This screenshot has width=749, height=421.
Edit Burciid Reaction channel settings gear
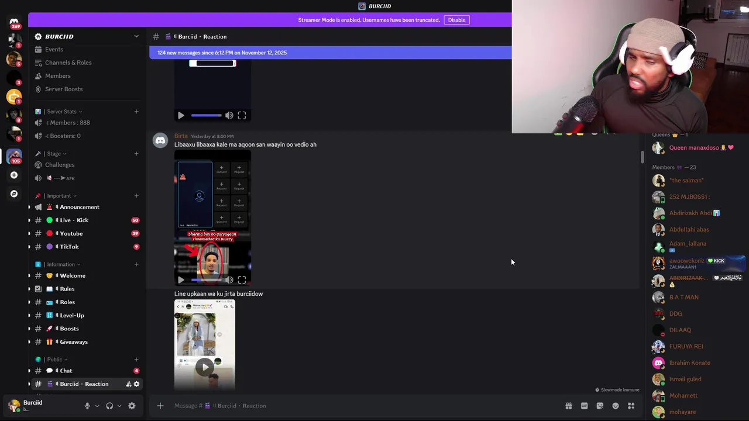[136, 384]
